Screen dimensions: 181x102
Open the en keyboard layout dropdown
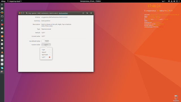(x=163, y=1)
